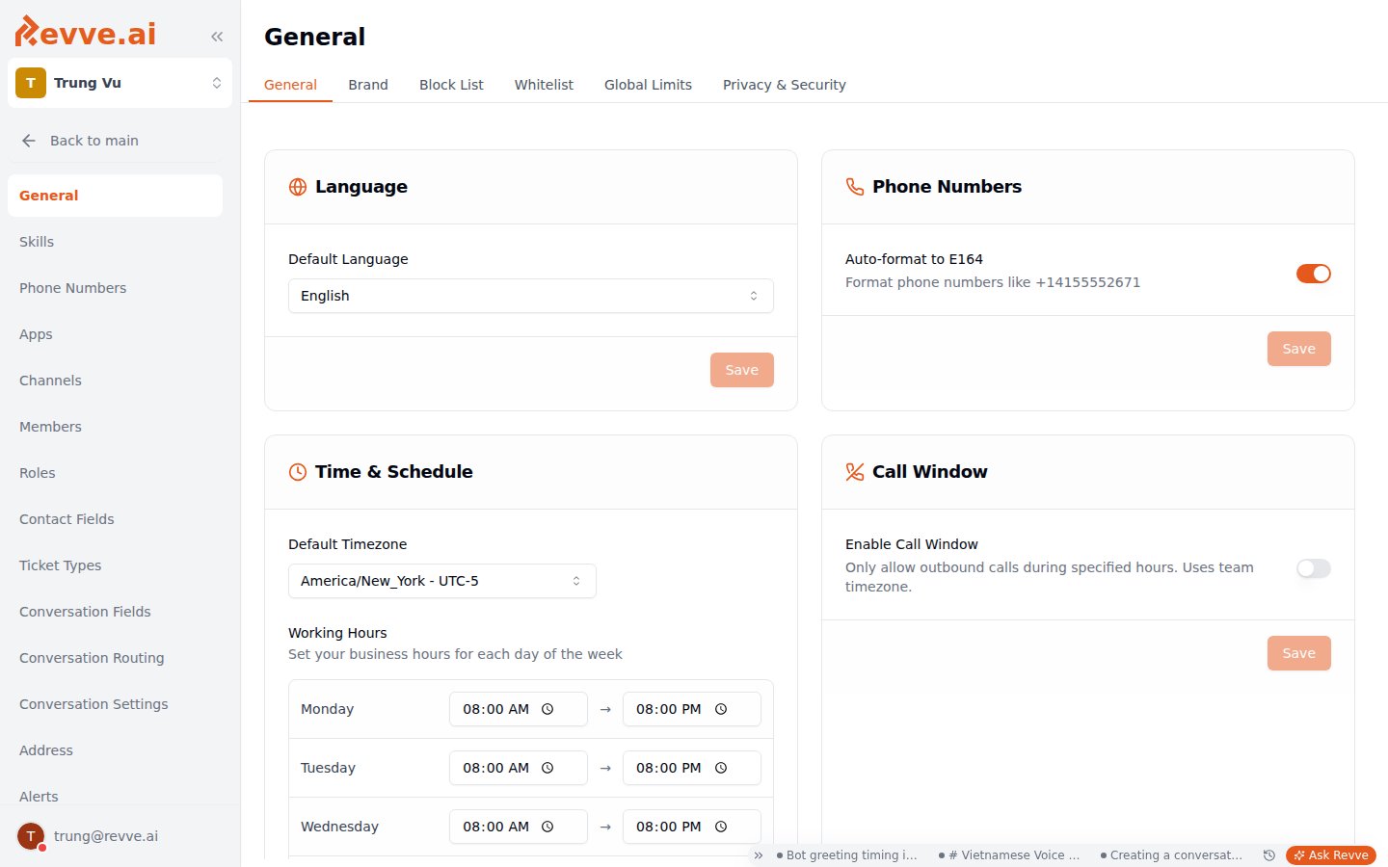Click the trung@revve.ai account label
1388x867 pixels.
[x=106, y=836]
